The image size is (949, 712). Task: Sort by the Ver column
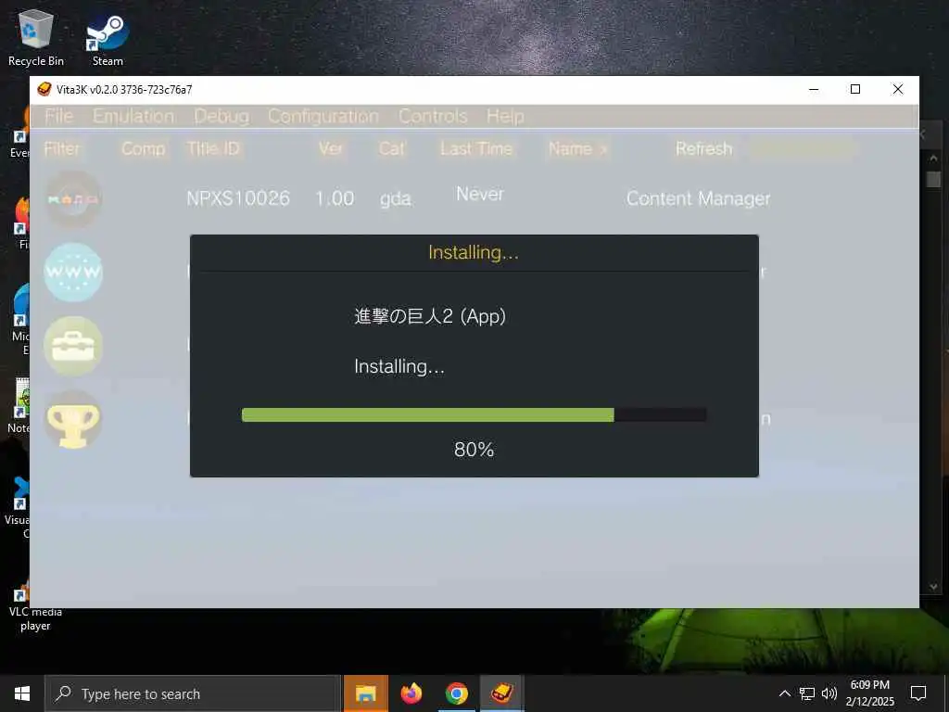click(331, 149)
